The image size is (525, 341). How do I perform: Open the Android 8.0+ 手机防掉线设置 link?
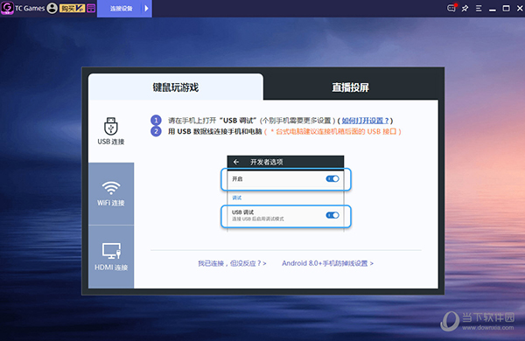pyautogui.click(x=327, y=263)
